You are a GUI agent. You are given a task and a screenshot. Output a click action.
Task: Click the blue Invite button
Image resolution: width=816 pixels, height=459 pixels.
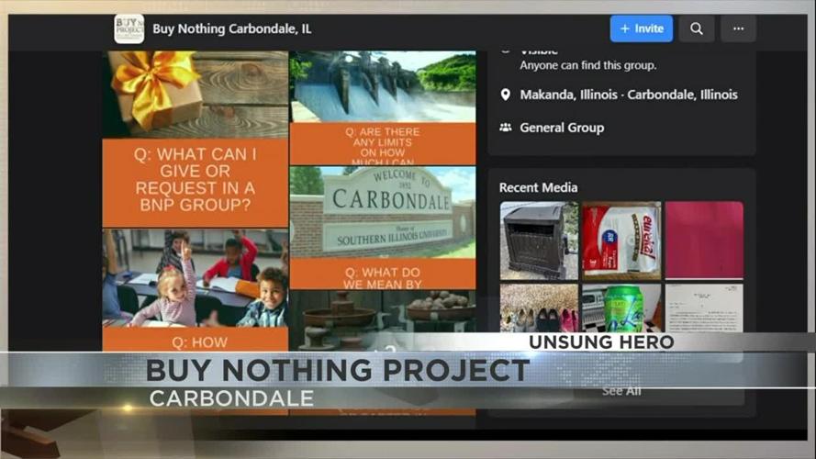[x=641, y=28]
